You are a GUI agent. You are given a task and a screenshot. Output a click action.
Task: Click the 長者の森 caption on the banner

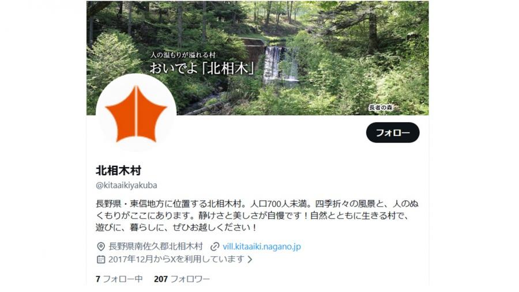(381, 108)
